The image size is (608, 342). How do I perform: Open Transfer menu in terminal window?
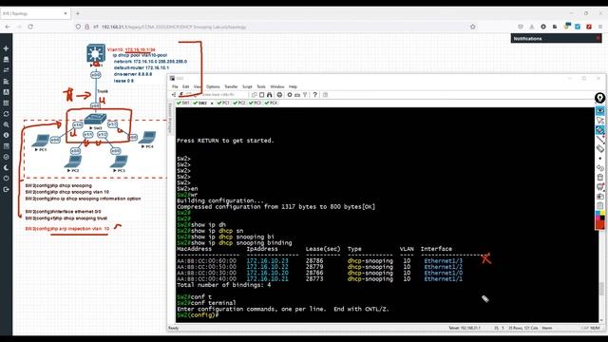point(231,86)
